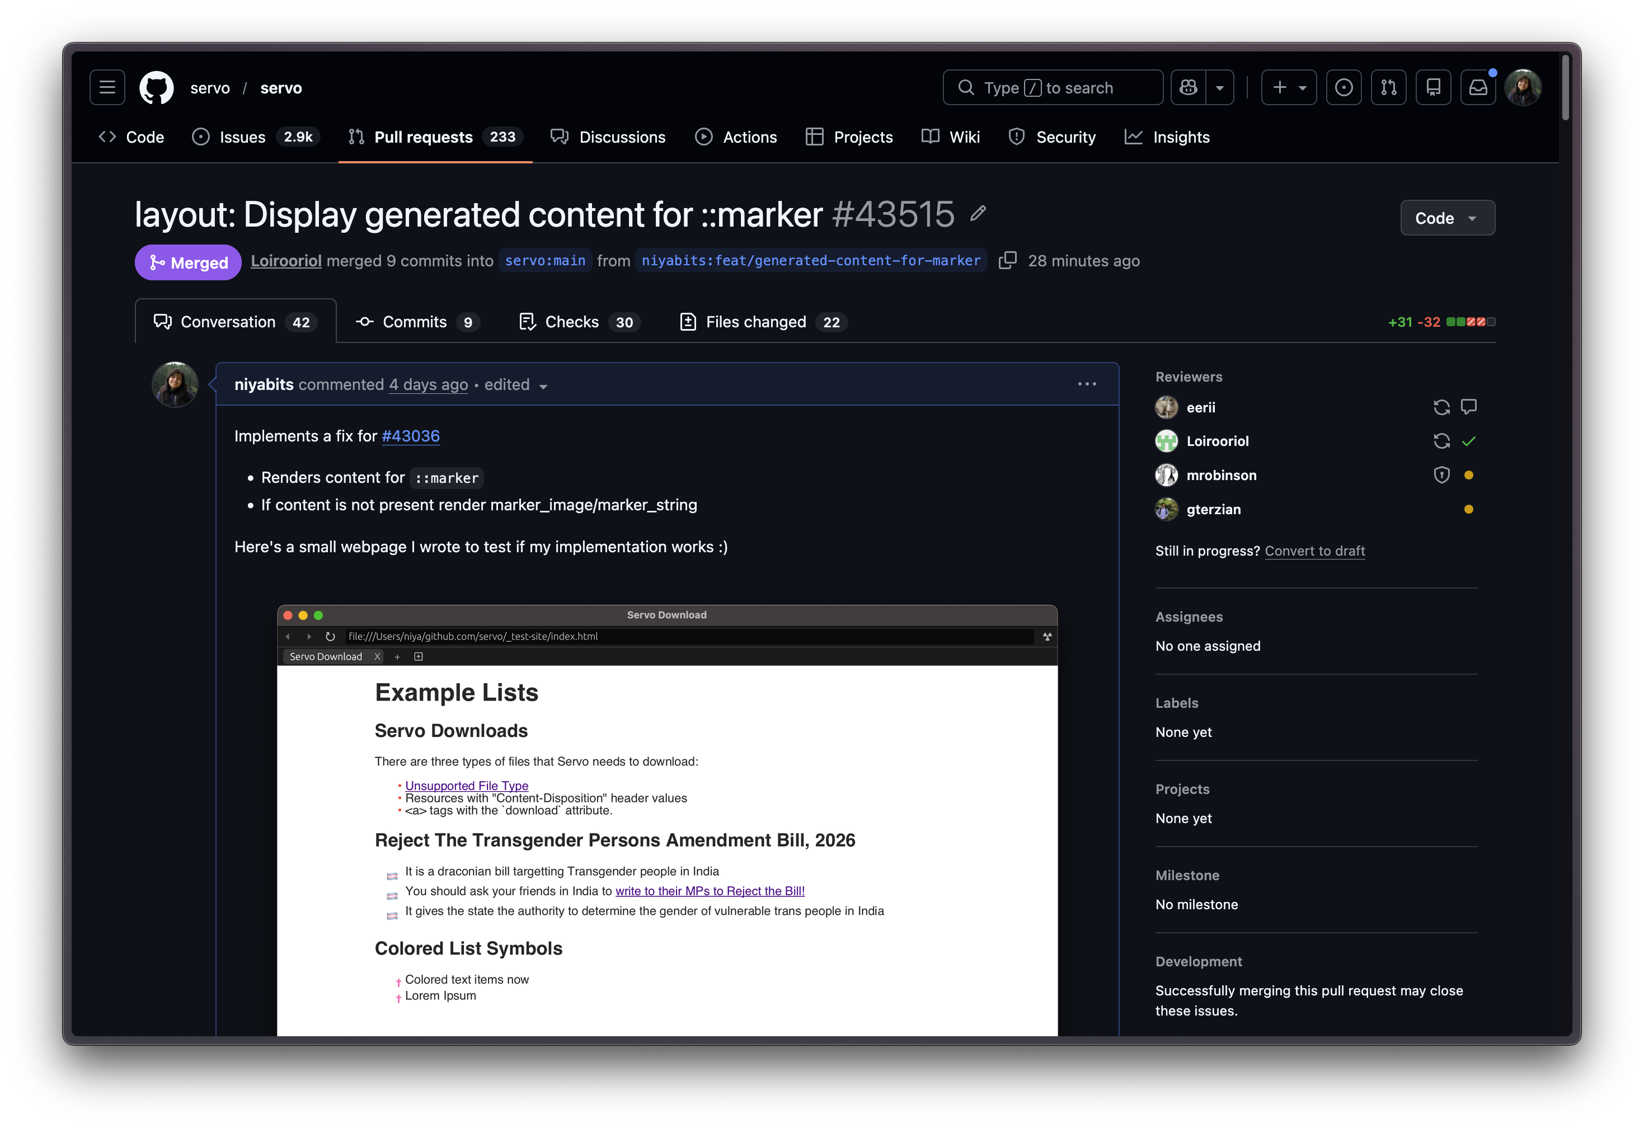The height and width of the screenshot is (1128, 1644).
Task: Click the servo repository name link
Action: 281,88
